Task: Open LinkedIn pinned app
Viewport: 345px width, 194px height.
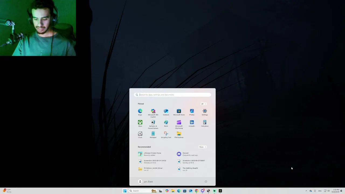Action: [x=192, y=124]
